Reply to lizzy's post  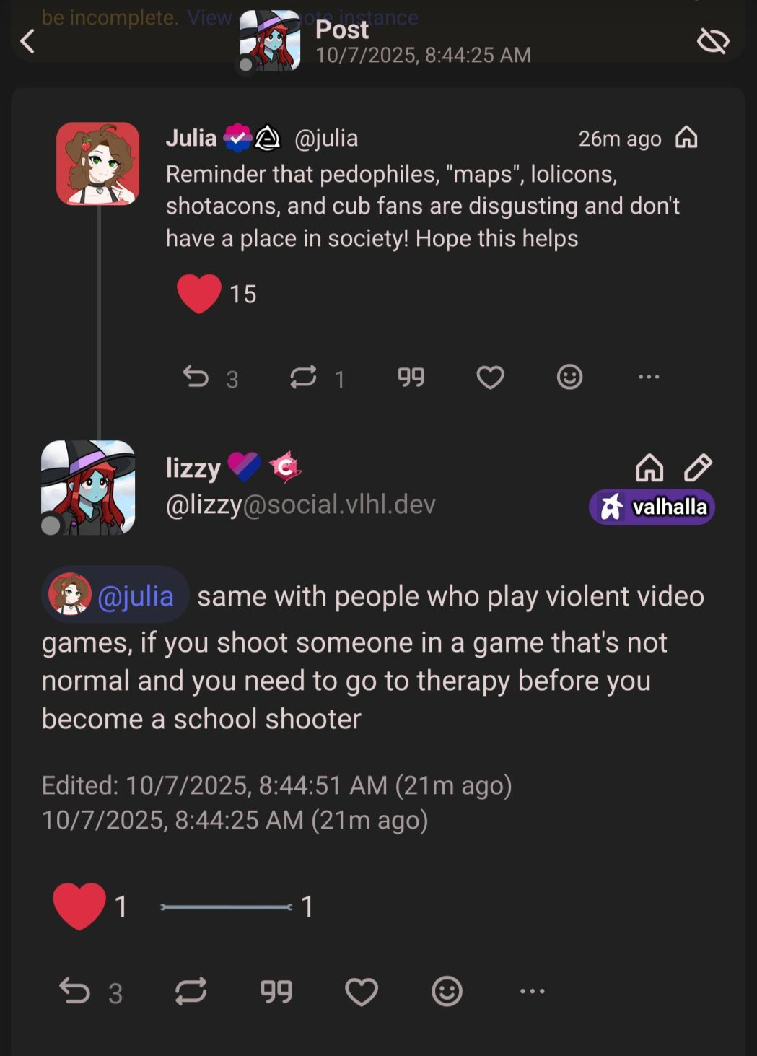[75, 991]
